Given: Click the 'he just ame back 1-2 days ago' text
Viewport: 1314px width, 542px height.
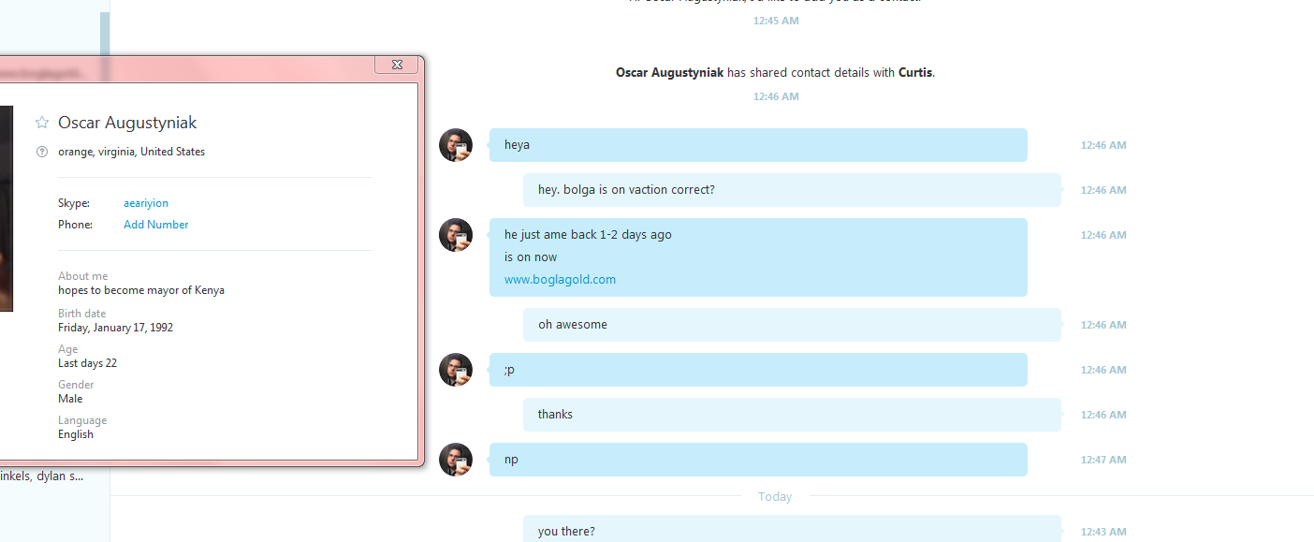Looking at the screenshot, I should (588, 235).
